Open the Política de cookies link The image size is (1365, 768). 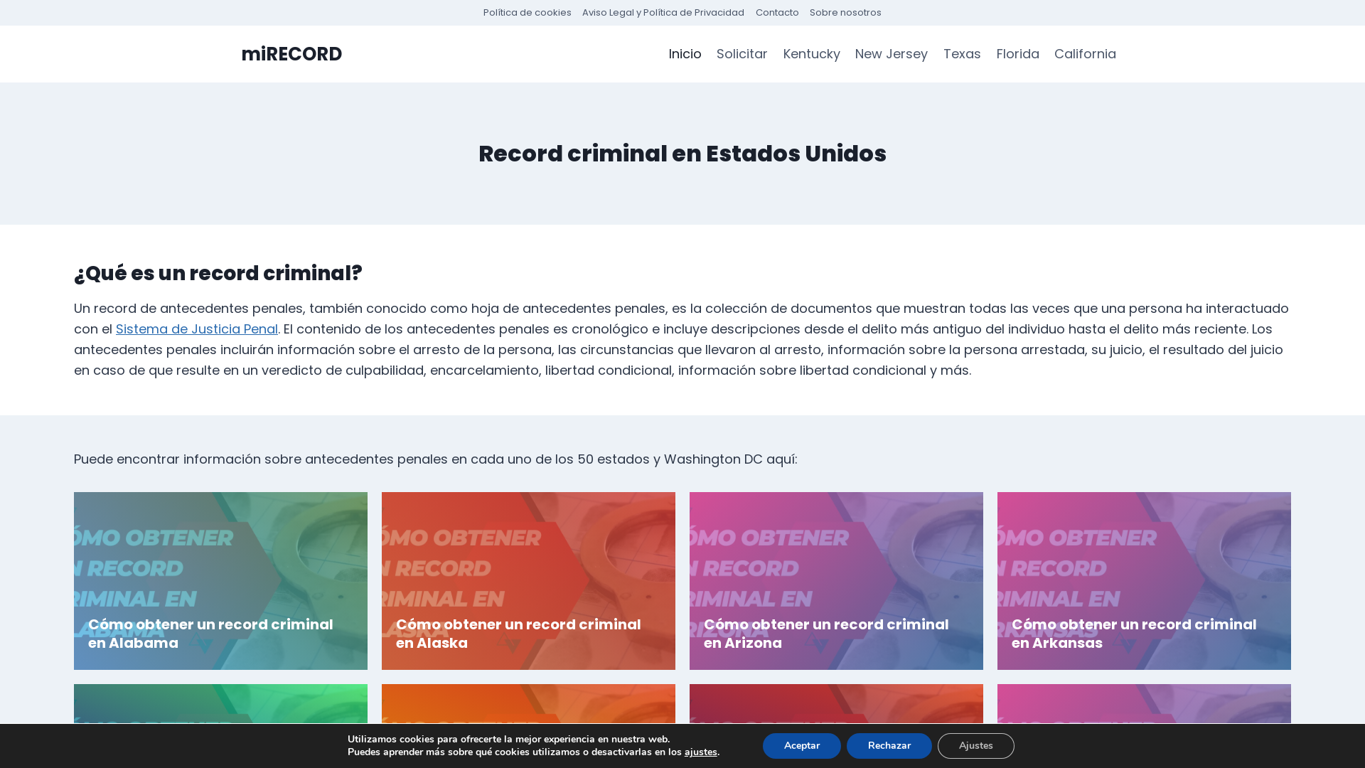click(x=527, y=13)
